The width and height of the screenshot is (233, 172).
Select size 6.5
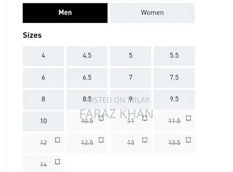click(87, 77)
